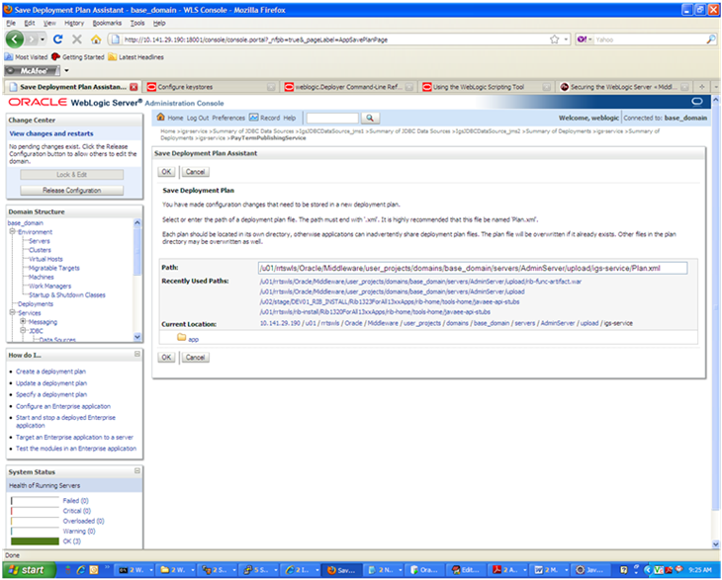
Task: Click Oracle logo oval at top right
Action: (697, 101)
